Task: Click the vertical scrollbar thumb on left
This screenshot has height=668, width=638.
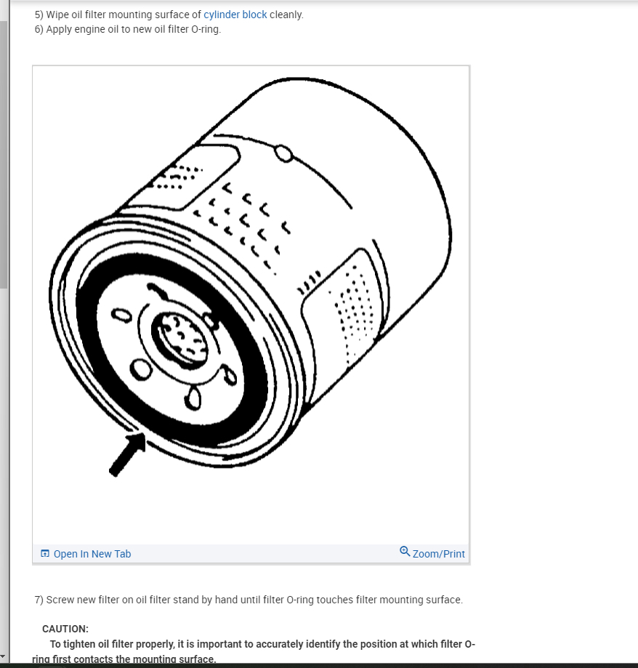Action: click(x=4, y=154)
